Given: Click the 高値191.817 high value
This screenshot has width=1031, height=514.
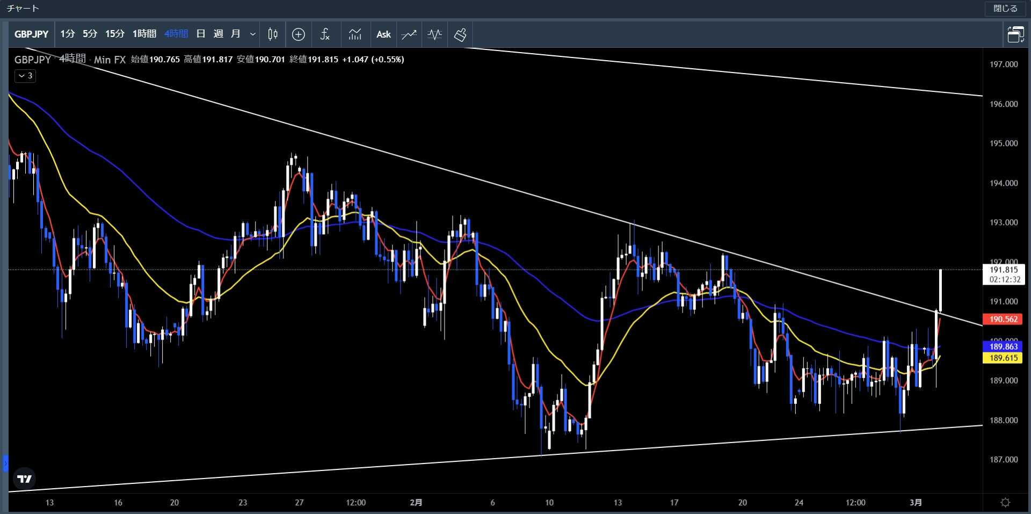Looking at the screenshot, I should point(208,59).
